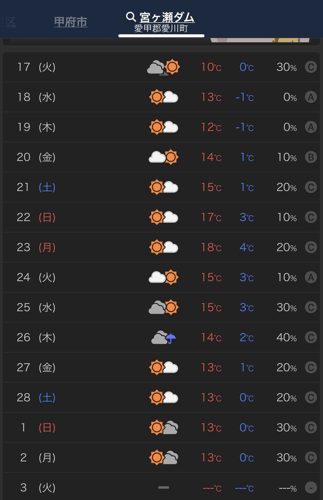Tap the sunny-cloudy icon for day 22
323x500 pixels.
pos(163,217)
